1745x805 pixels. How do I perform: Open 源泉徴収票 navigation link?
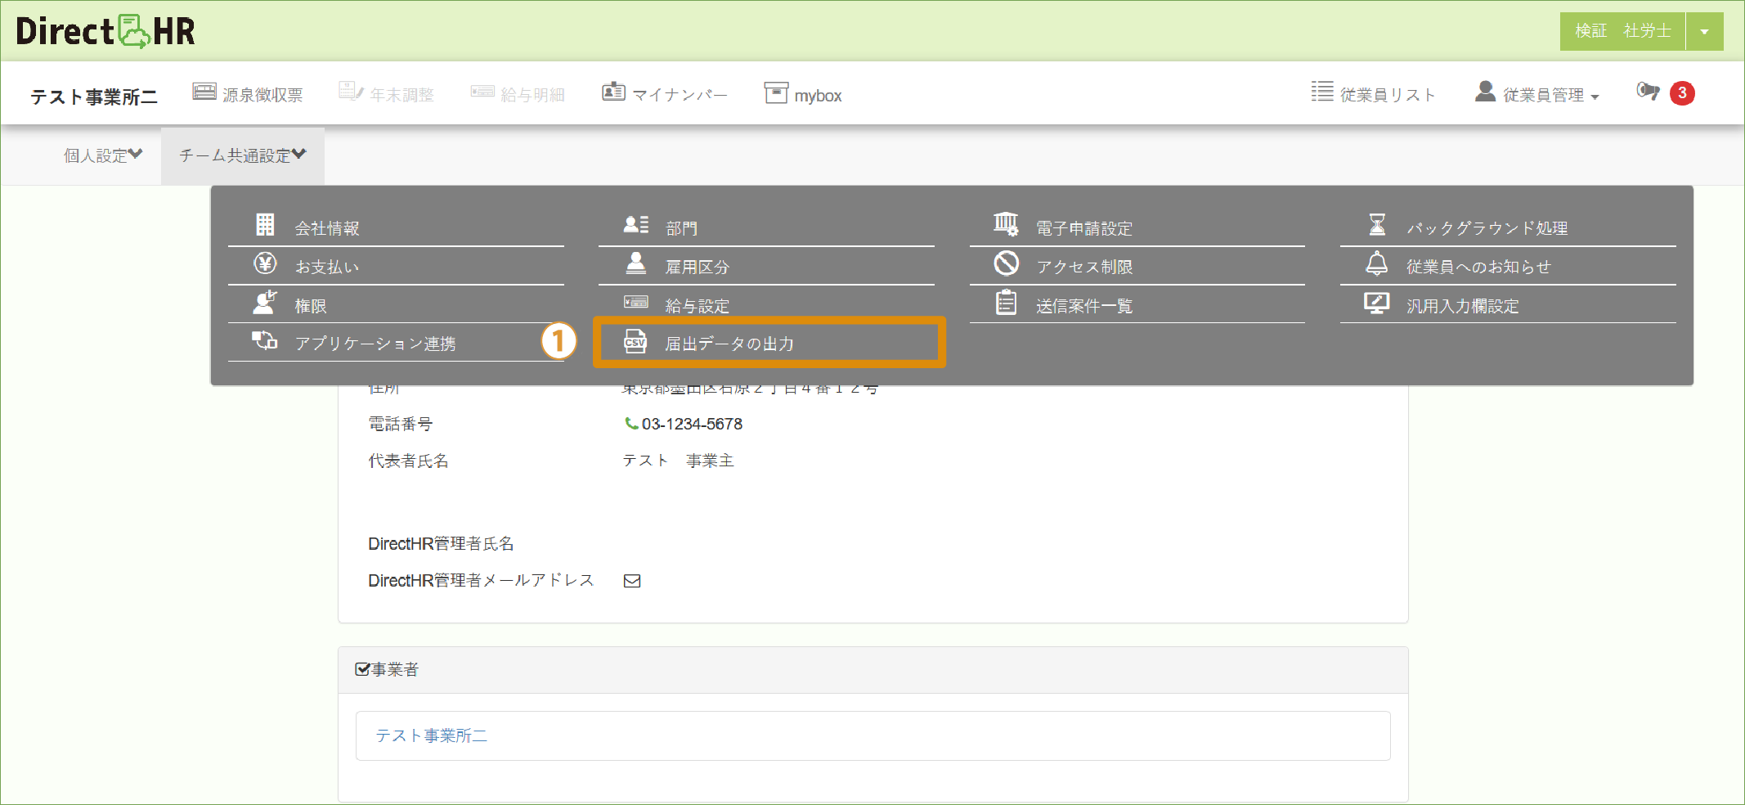[x=262, y=95]
